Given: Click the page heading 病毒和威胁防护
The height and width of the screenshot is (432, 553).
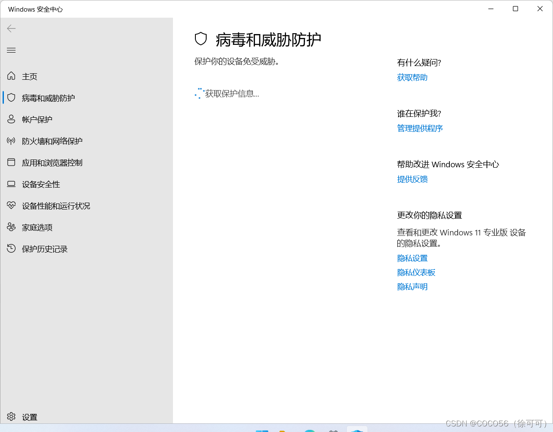Looking at the screenshot, I should [x=268, y=40].
